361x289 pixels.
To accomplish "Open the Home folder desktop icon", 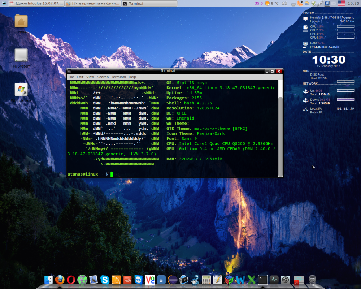I will (x=21, y=24).
